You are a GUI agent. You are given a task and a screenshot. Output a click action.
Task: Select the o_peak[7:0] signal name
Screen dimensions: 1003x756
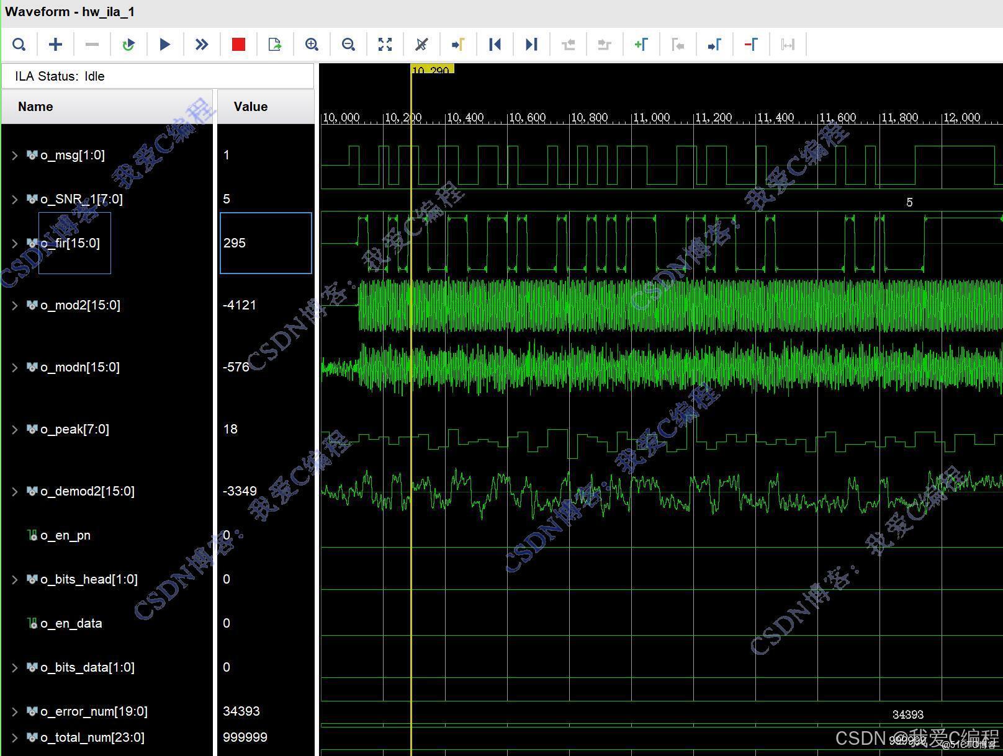[74, 429]
